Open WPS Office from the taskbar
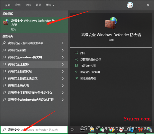 pos(140,130)
